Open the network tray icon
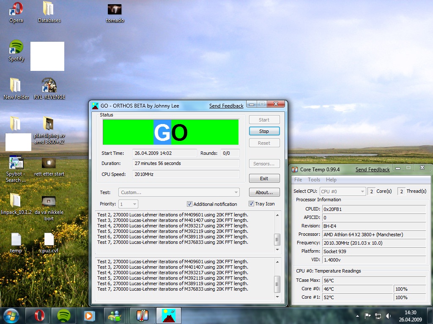The height and width of the screenshot is (324, 433). pos(378,316)
